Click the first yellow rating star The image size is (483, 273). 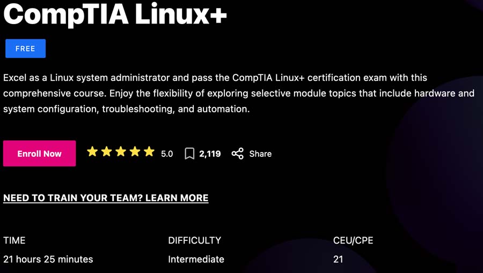(x=92, y=151)
